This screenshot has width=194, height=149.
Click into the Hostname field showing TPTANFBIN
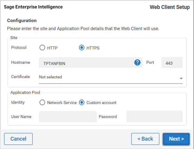click(86, 63)
